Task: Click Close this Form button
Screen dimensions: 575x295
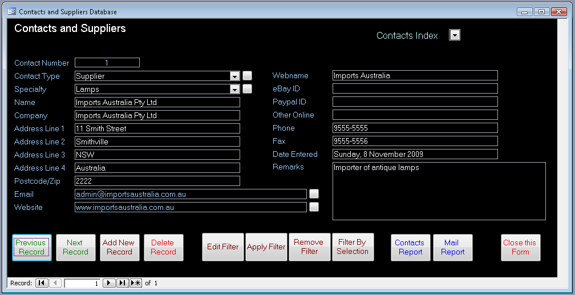Action: (521, 248)
